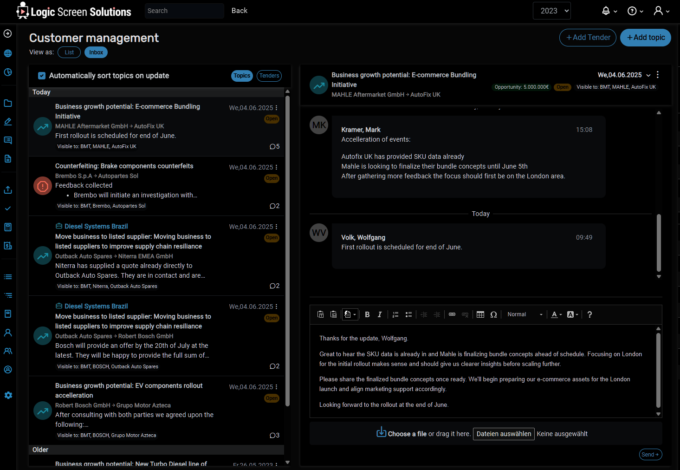Insert a special character (omega)
680x470 pixels.
493,314
